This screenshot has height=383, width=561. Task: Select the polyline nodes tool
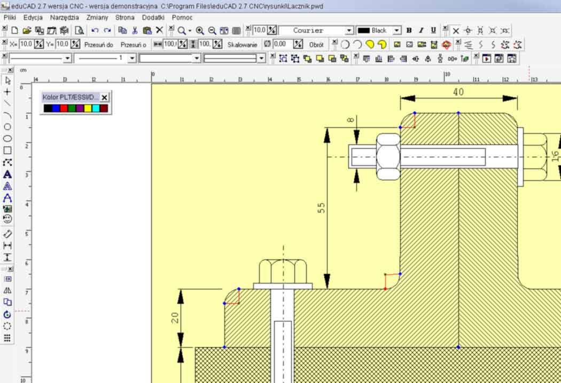click(7, 162)
